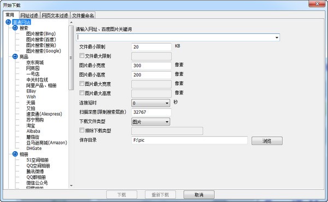Select Wish tree entry
328x202 pixels.
point(31,97)
